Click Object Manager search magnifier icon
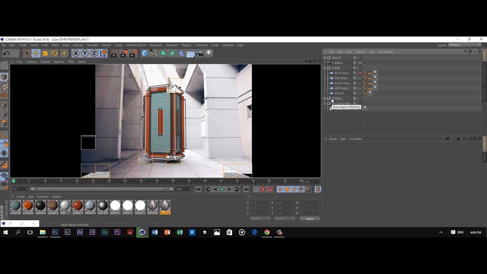The height and width of the screenshot is (274, 487). (465, 52)
